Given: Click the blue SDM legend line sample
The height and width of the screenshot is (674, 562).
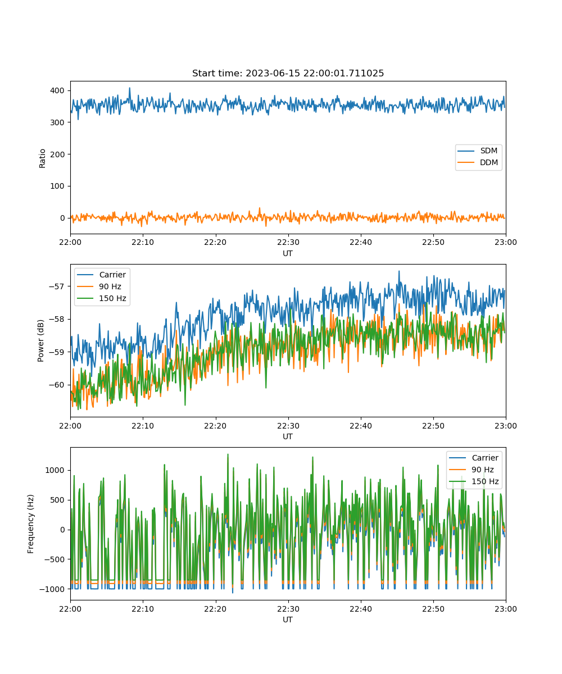Looking at the screenshot, I should click(467, 151).
